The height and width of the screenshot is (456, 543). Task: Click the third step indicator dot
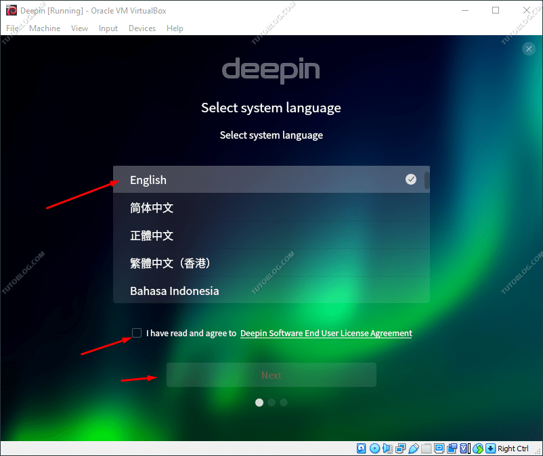tap(284, 403)
